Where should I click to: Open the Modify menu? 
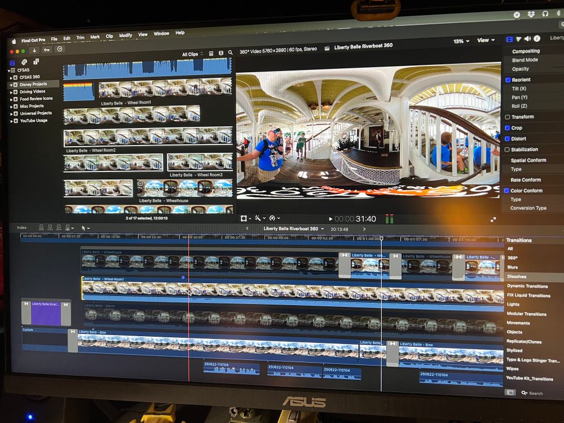pyautogui.click(x=126, y=35)
